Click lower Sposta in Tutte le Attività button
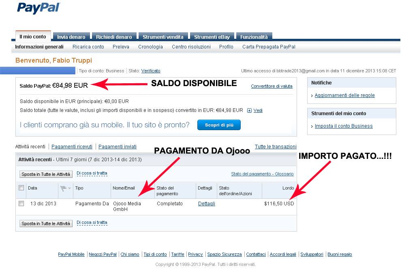402x272 pixels. (x=46, y=224)
